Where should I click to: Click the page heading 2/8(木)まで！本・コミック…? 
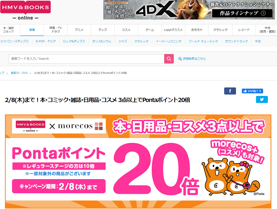tap(98, 100)
